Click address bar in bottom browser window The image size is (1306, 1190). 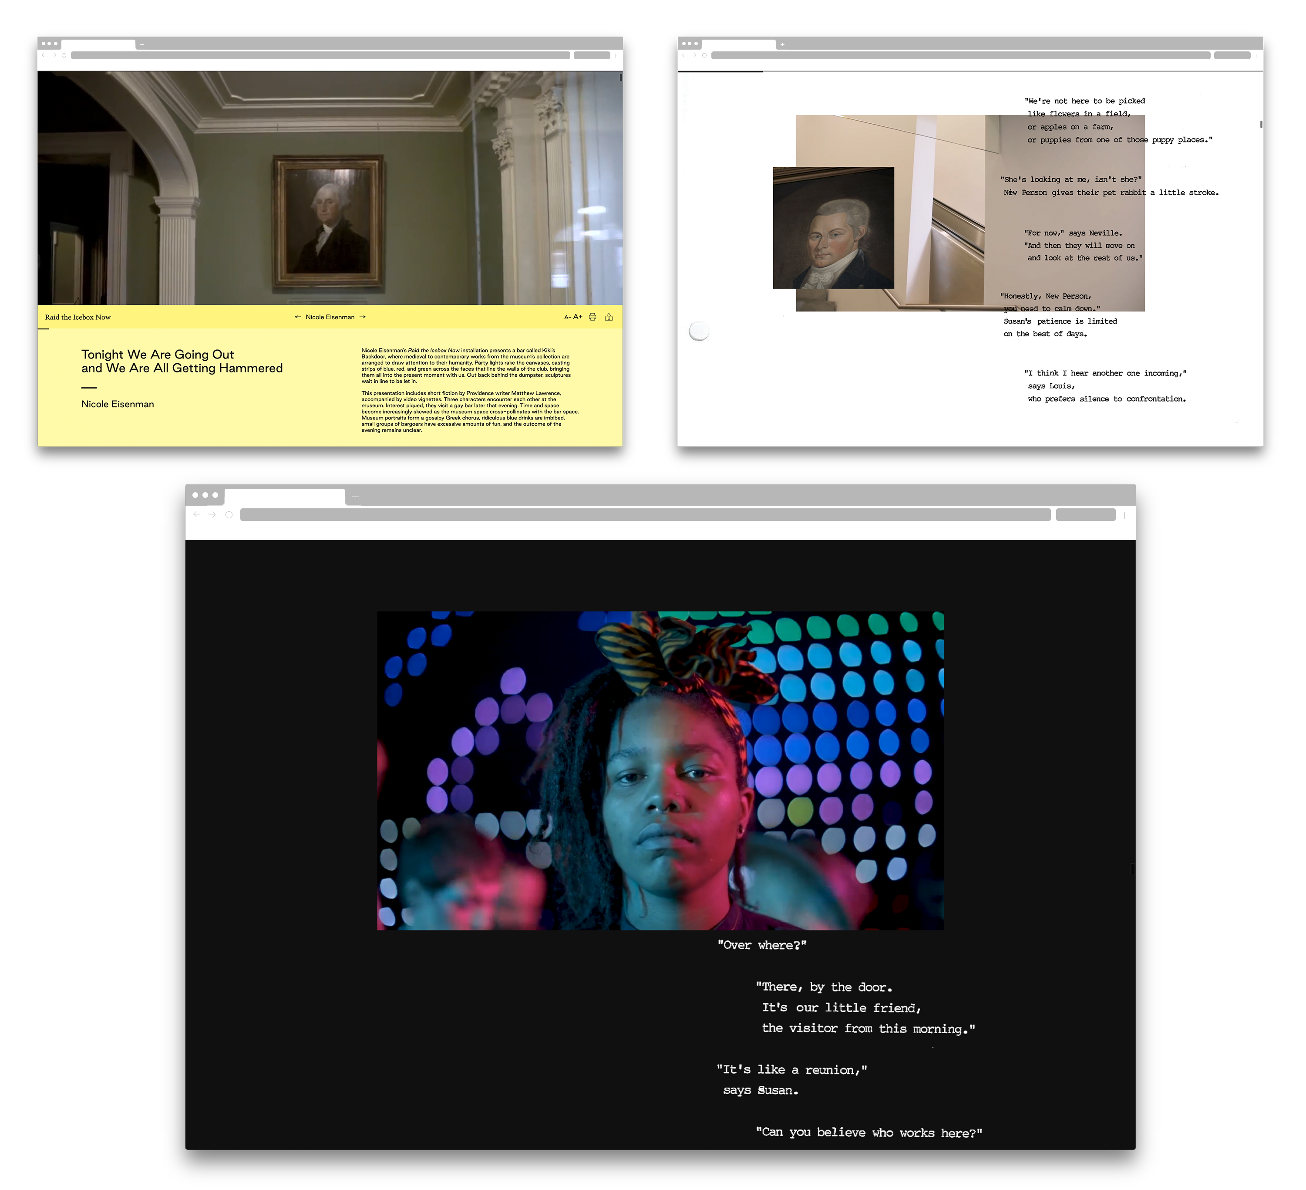pyautogui.click(x=645, y=514)
